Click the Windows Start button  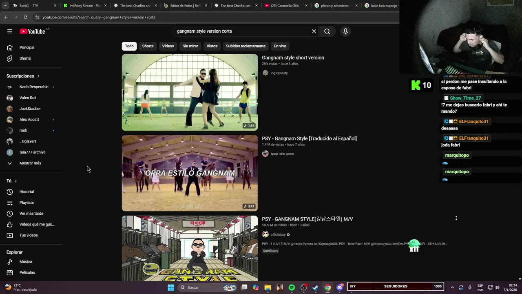pyautogui.click(x=171, y=287)
